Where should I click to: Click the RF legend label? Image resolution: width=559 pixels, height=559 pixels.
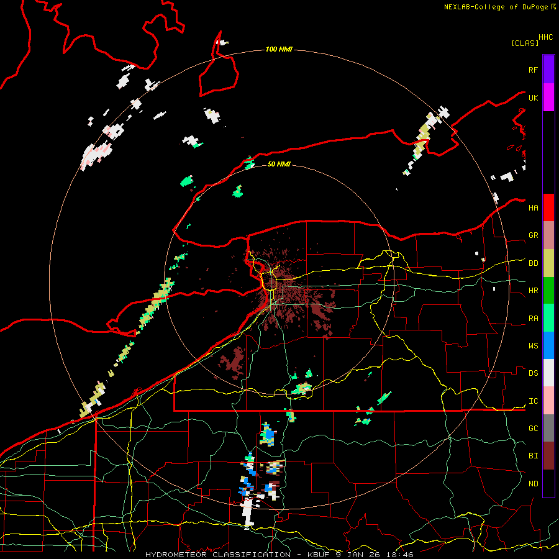(x=534, y=70)
